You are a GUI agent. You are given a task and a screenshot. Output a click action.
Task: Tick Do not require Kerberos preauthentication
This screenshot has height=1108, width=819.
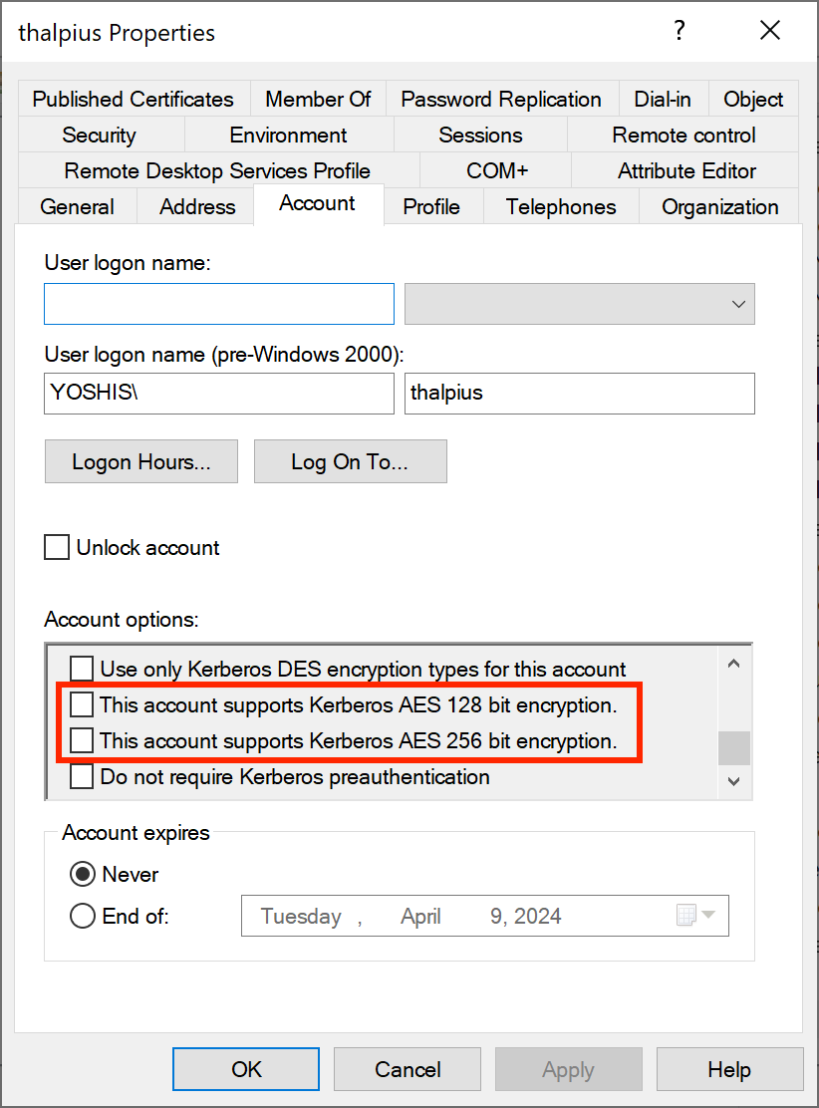tap(82, 777)
